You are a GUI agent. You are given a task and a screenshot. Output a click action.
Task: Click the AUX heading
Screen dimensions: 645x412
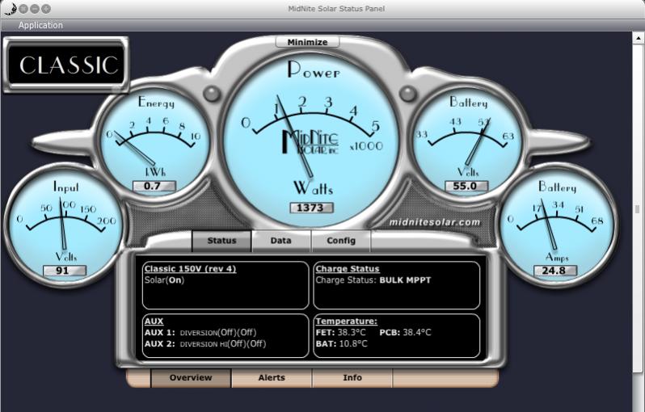click(154, 322)
